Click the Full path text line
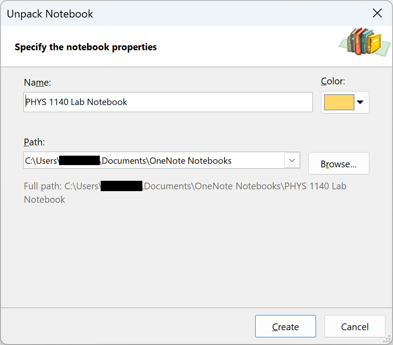Viewport: 393px width, 345px height. point(185,193)
